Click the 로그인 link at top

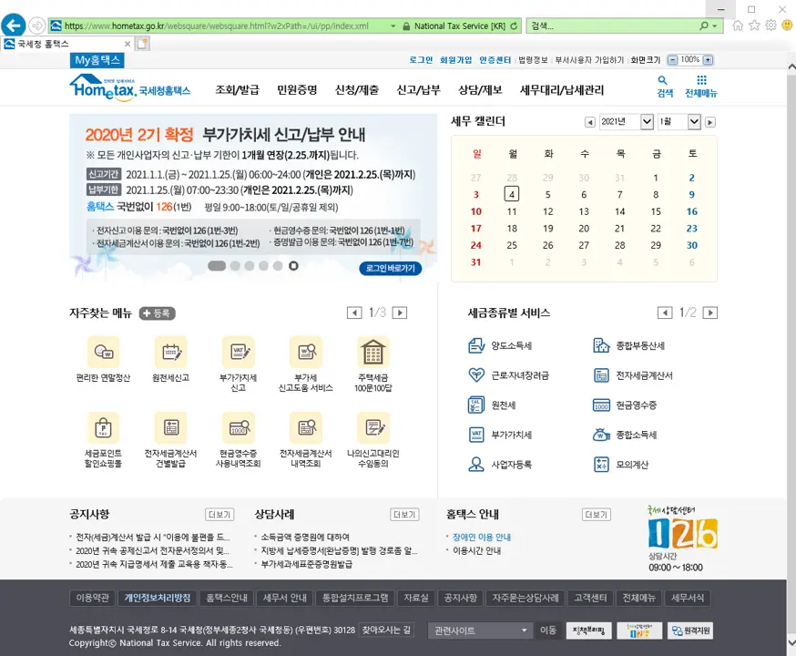click(421, 60)
